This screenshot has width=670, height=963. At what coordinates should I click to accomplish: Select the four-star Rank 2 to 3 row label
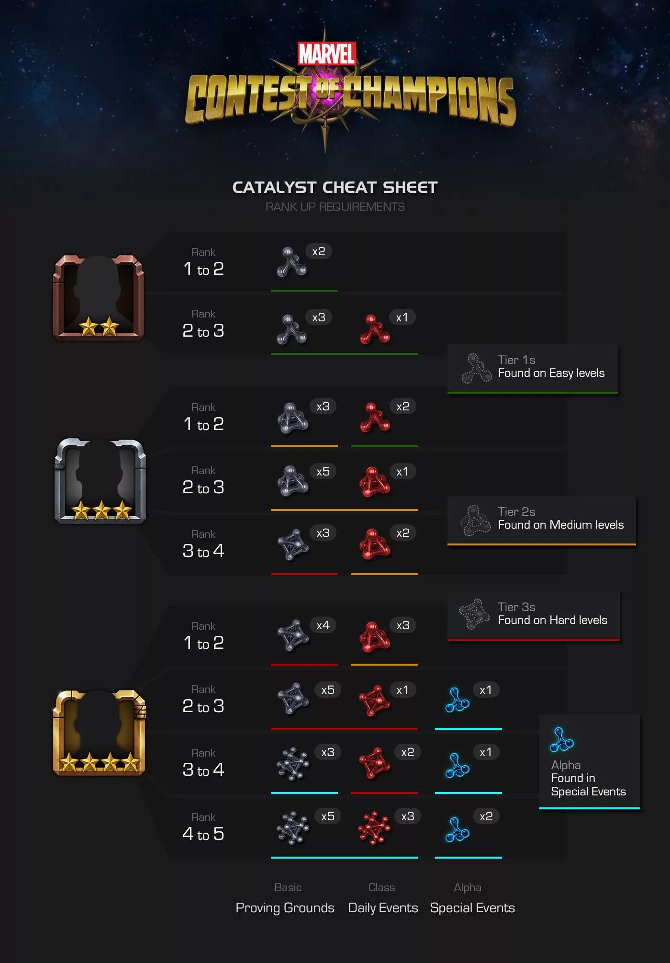(203, 700)
